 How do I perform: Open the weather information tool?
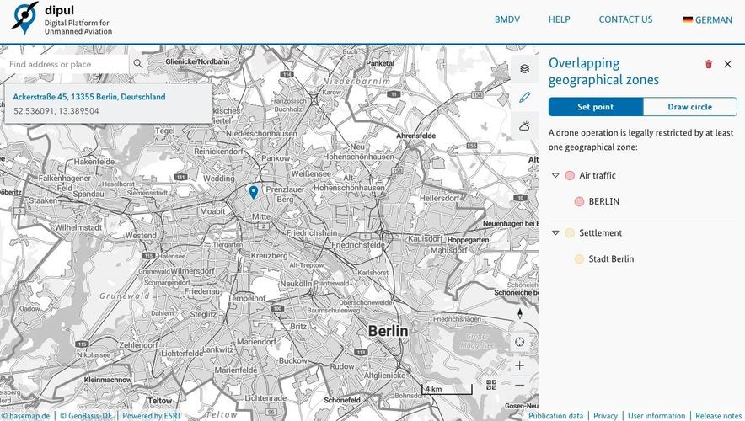pyautogui.click(x=524, y=126)
